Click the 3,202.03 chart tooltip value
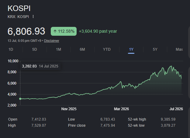Image resolution: width=190 pixels, height=138 pixels. pos(29,66)
